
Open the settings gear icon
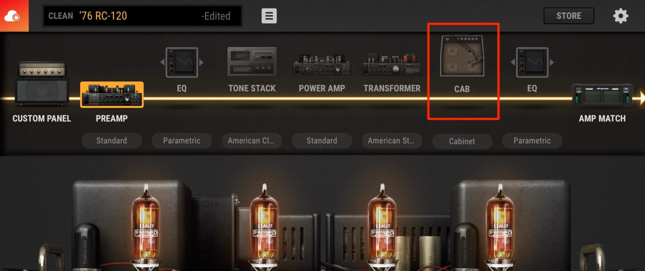[621, 16]
